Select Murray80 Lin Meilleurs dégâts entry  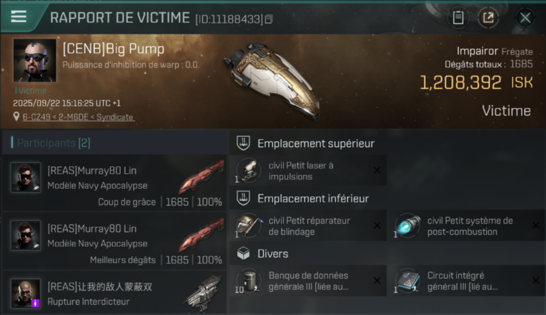pos(114,241)
